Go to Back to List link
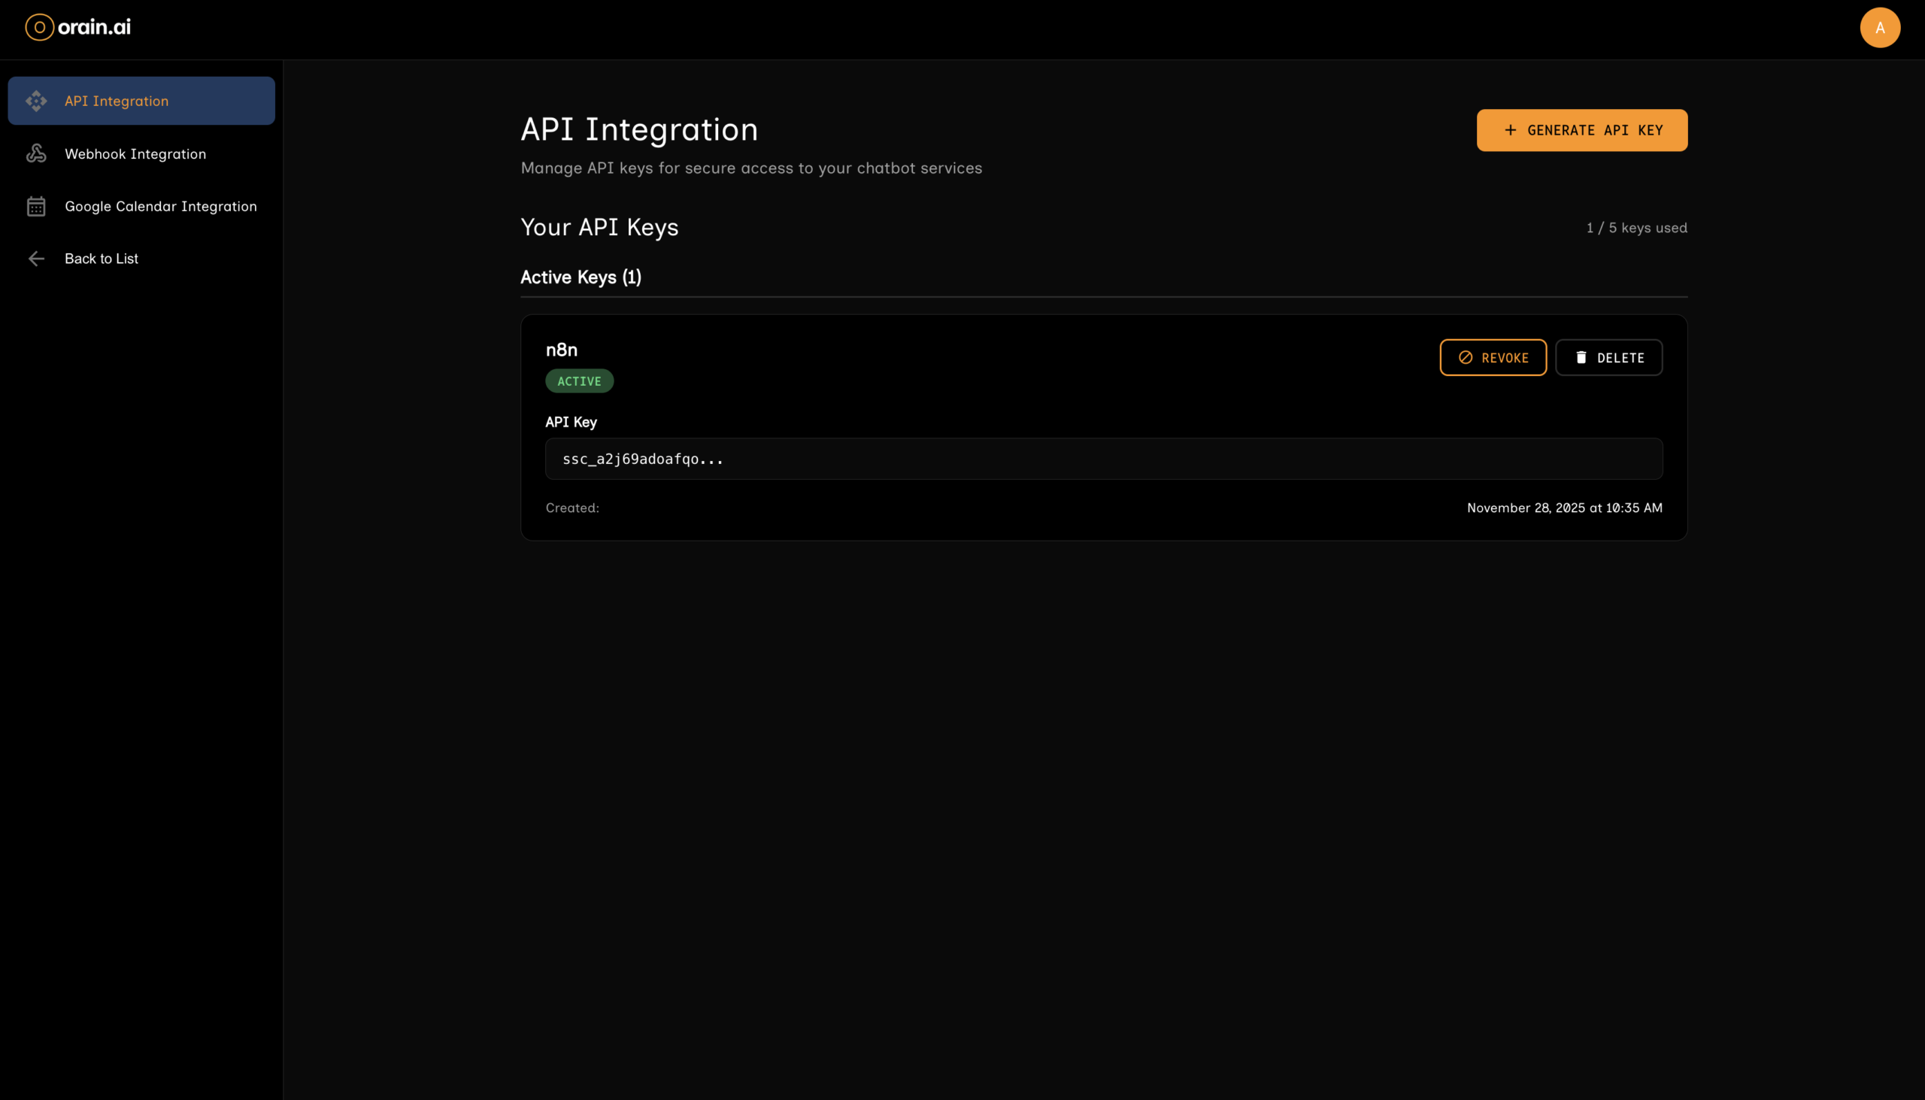 click(x=102, y=259)
